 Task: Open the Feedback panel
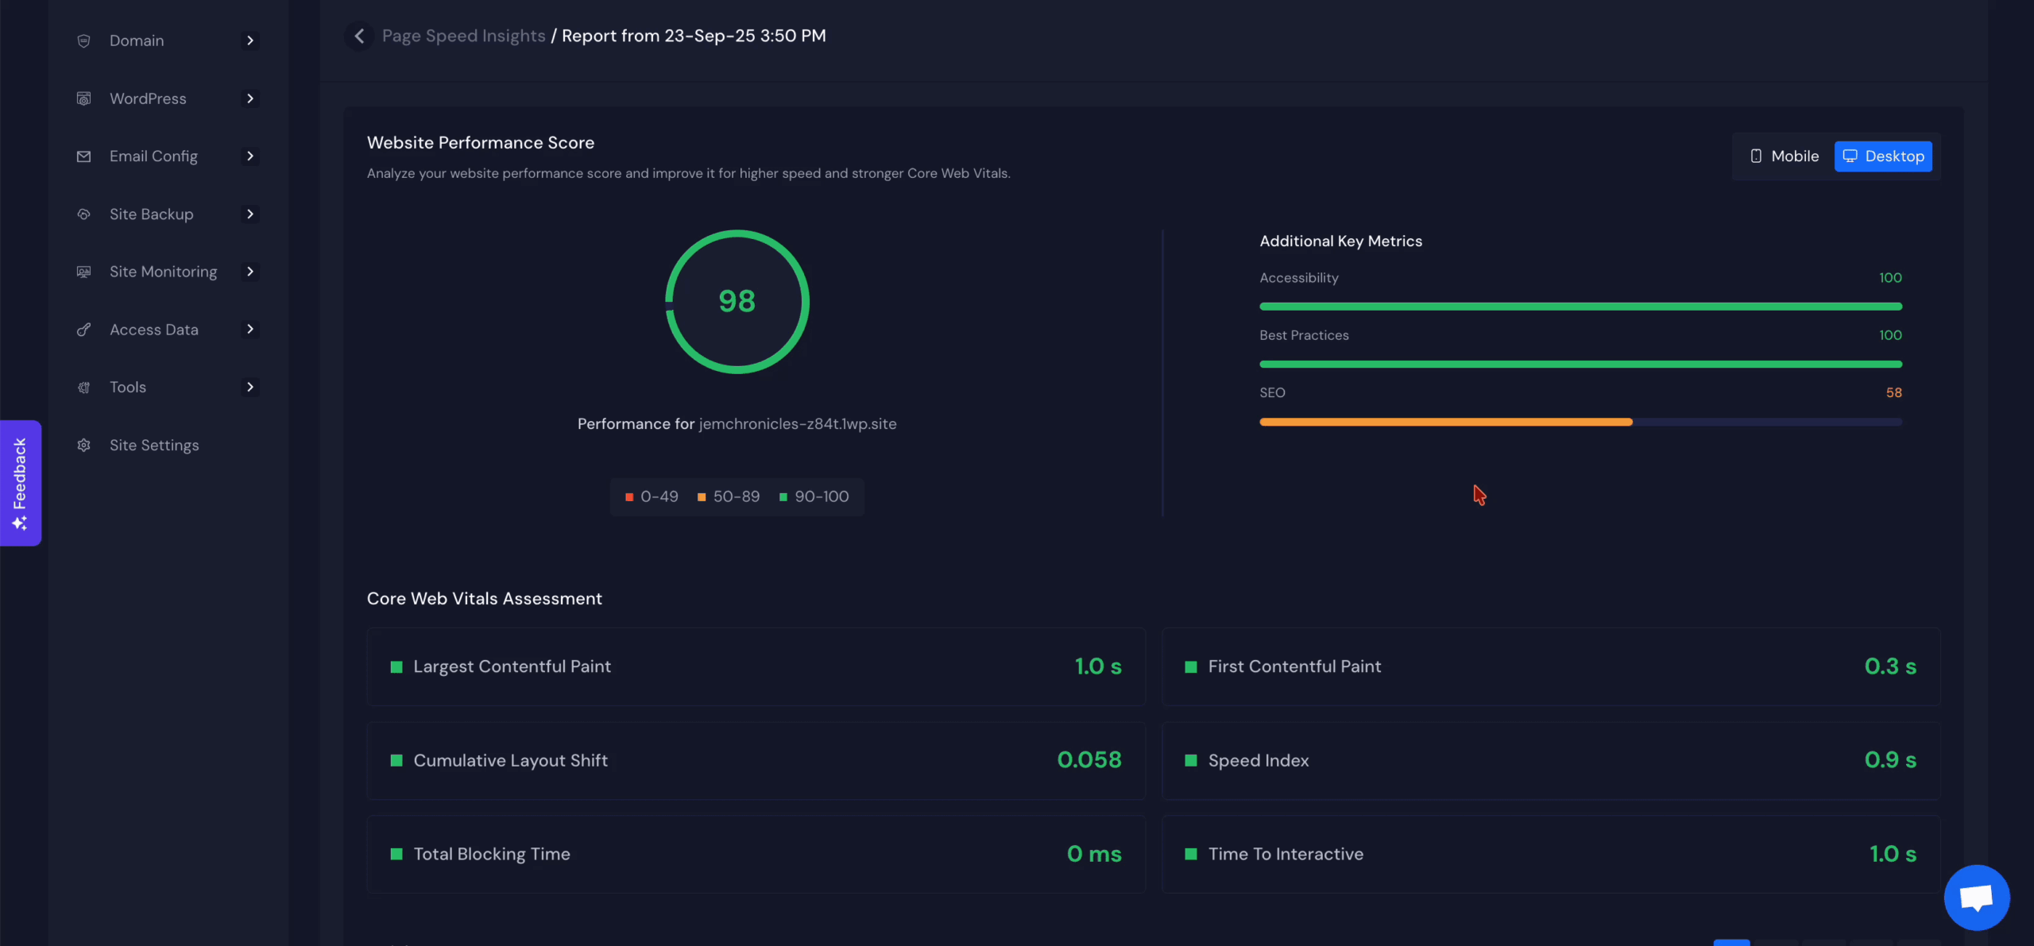[21, 482]
